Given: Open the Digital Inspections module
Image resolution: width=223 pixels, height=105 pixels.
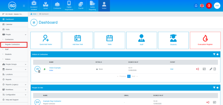Looking at the screenshot, I should (x=69, y=6).
